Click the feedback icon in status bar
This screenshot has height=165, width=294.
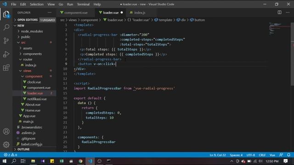281,155
